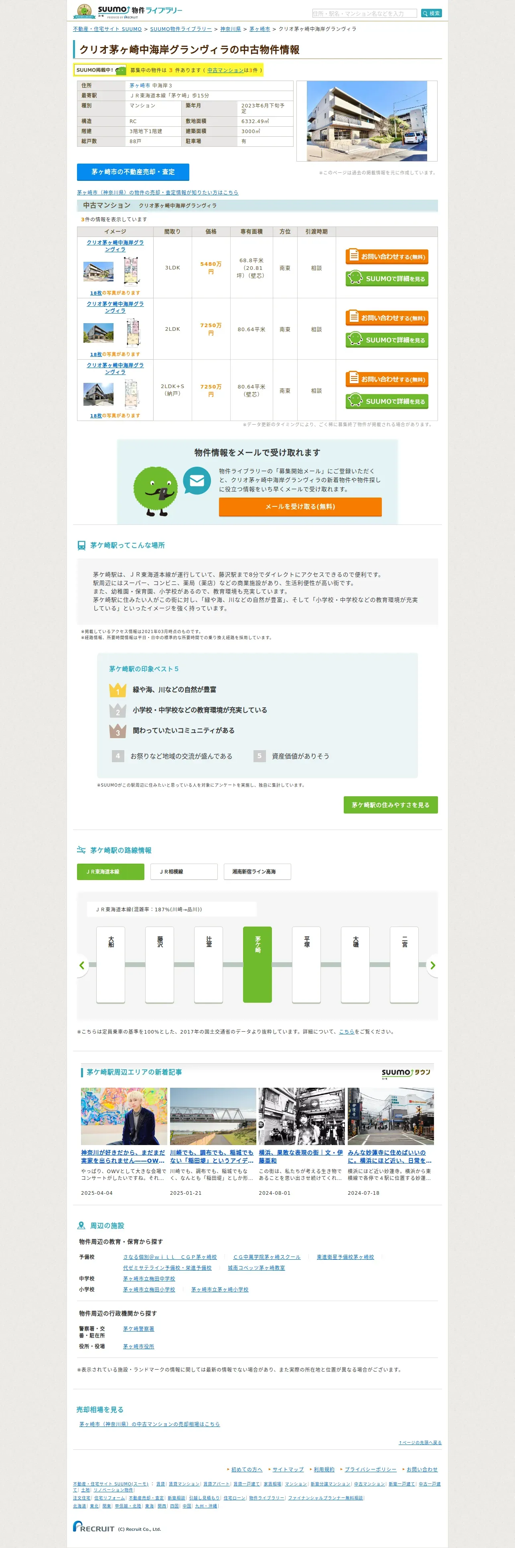Jump to top via ページの先頭へ戻る

(x=420, y=1442)
